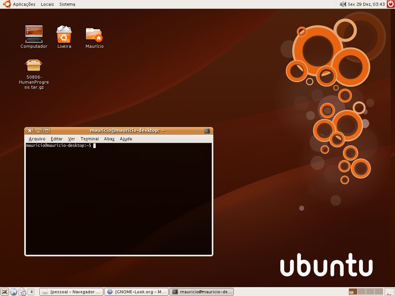
Task: Launch the web browser globe launcher
Action: (x=14, y=292)
